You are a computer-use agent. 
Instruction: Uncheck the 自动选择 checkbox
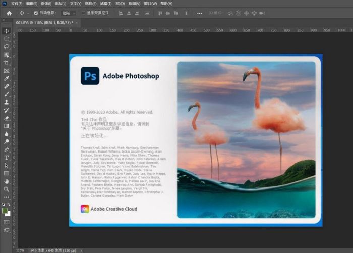pos(36,13)
